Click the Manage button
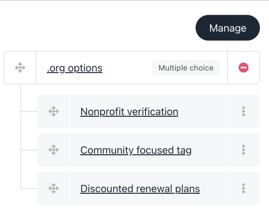The height and width of the screenshot is (222, 269). [227, 28]
